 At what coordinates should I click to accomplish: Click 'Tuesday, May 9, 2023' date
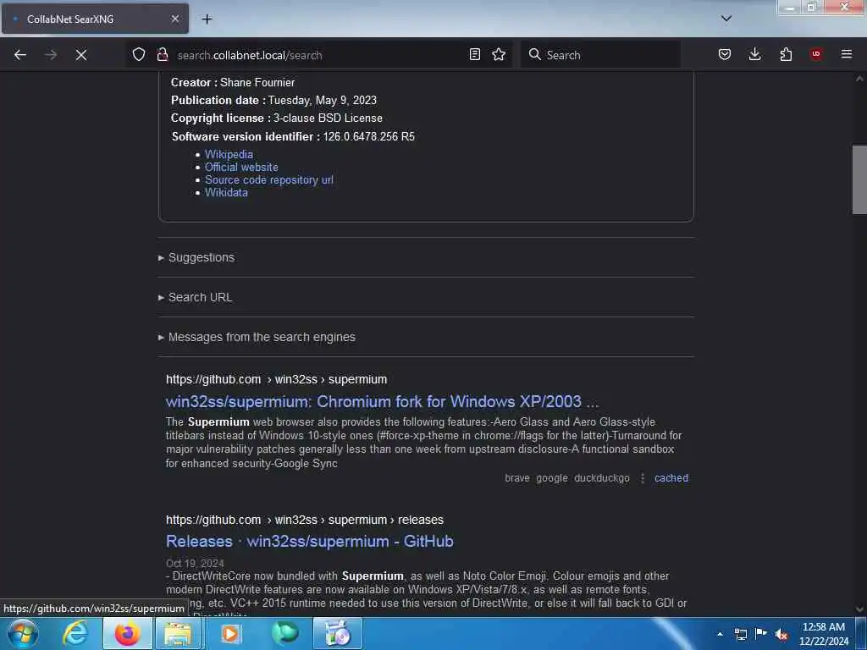point(323,100)
